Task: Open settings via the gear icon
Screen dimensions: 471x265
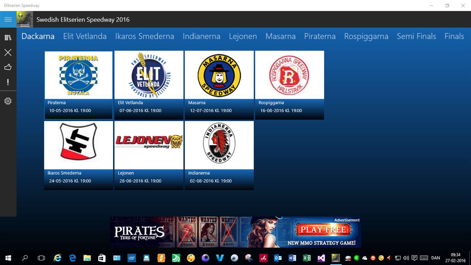Action: click(x=8, y=101)
